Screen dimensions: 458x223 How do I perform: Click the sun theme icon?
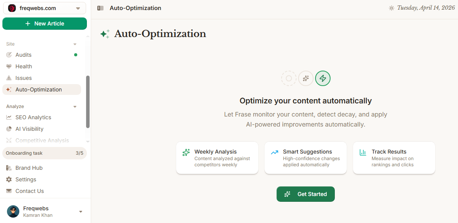[x=392, y=8]
